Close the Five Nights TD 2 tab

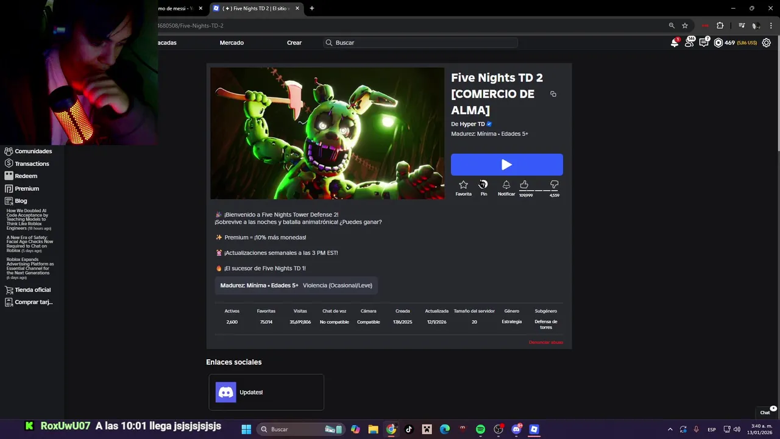pyautogui.click(x=297, y=9)
